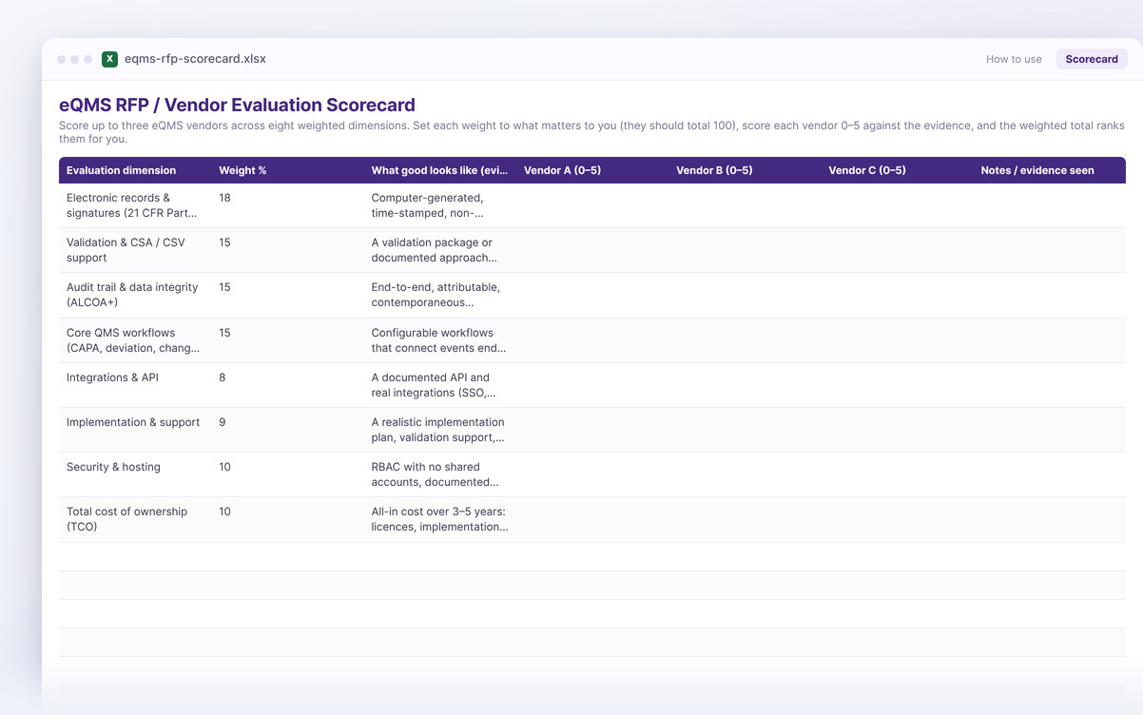Click the Security & hosting cell

click(135, 474)
